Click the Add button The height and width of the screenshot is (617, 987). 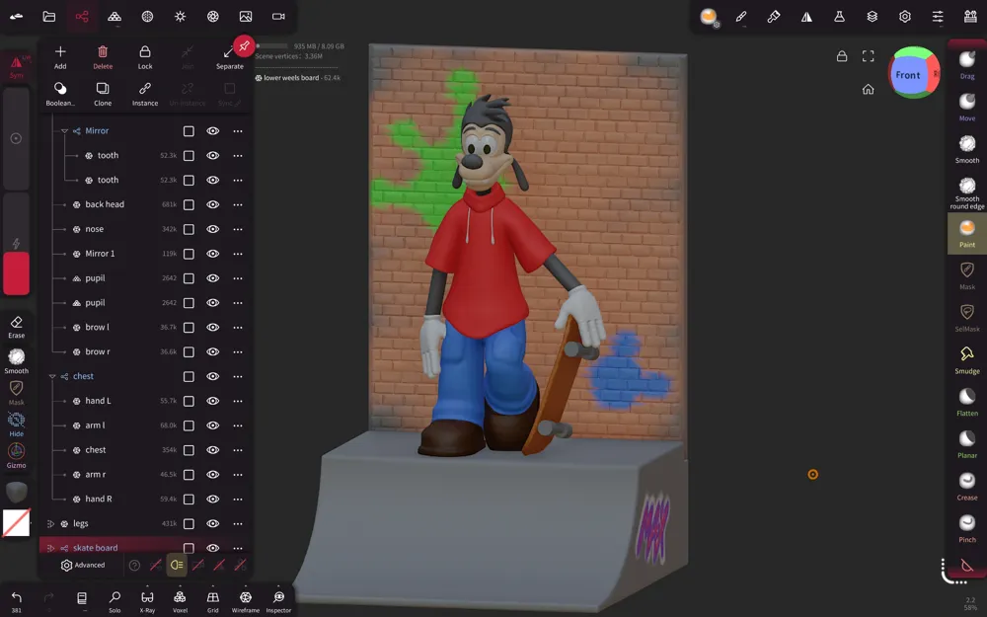(60, 56)
